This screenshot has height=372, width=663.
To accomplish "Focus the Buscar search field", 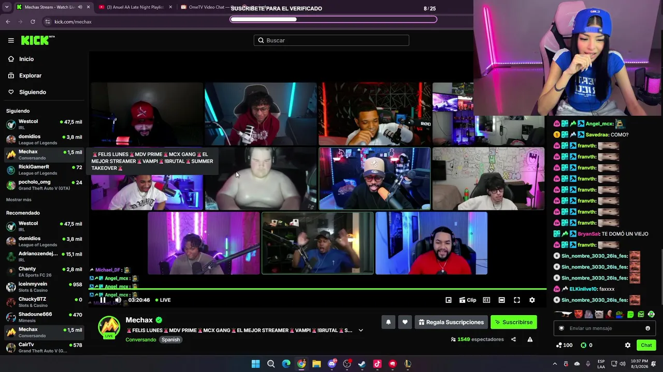I will (331, 40).
